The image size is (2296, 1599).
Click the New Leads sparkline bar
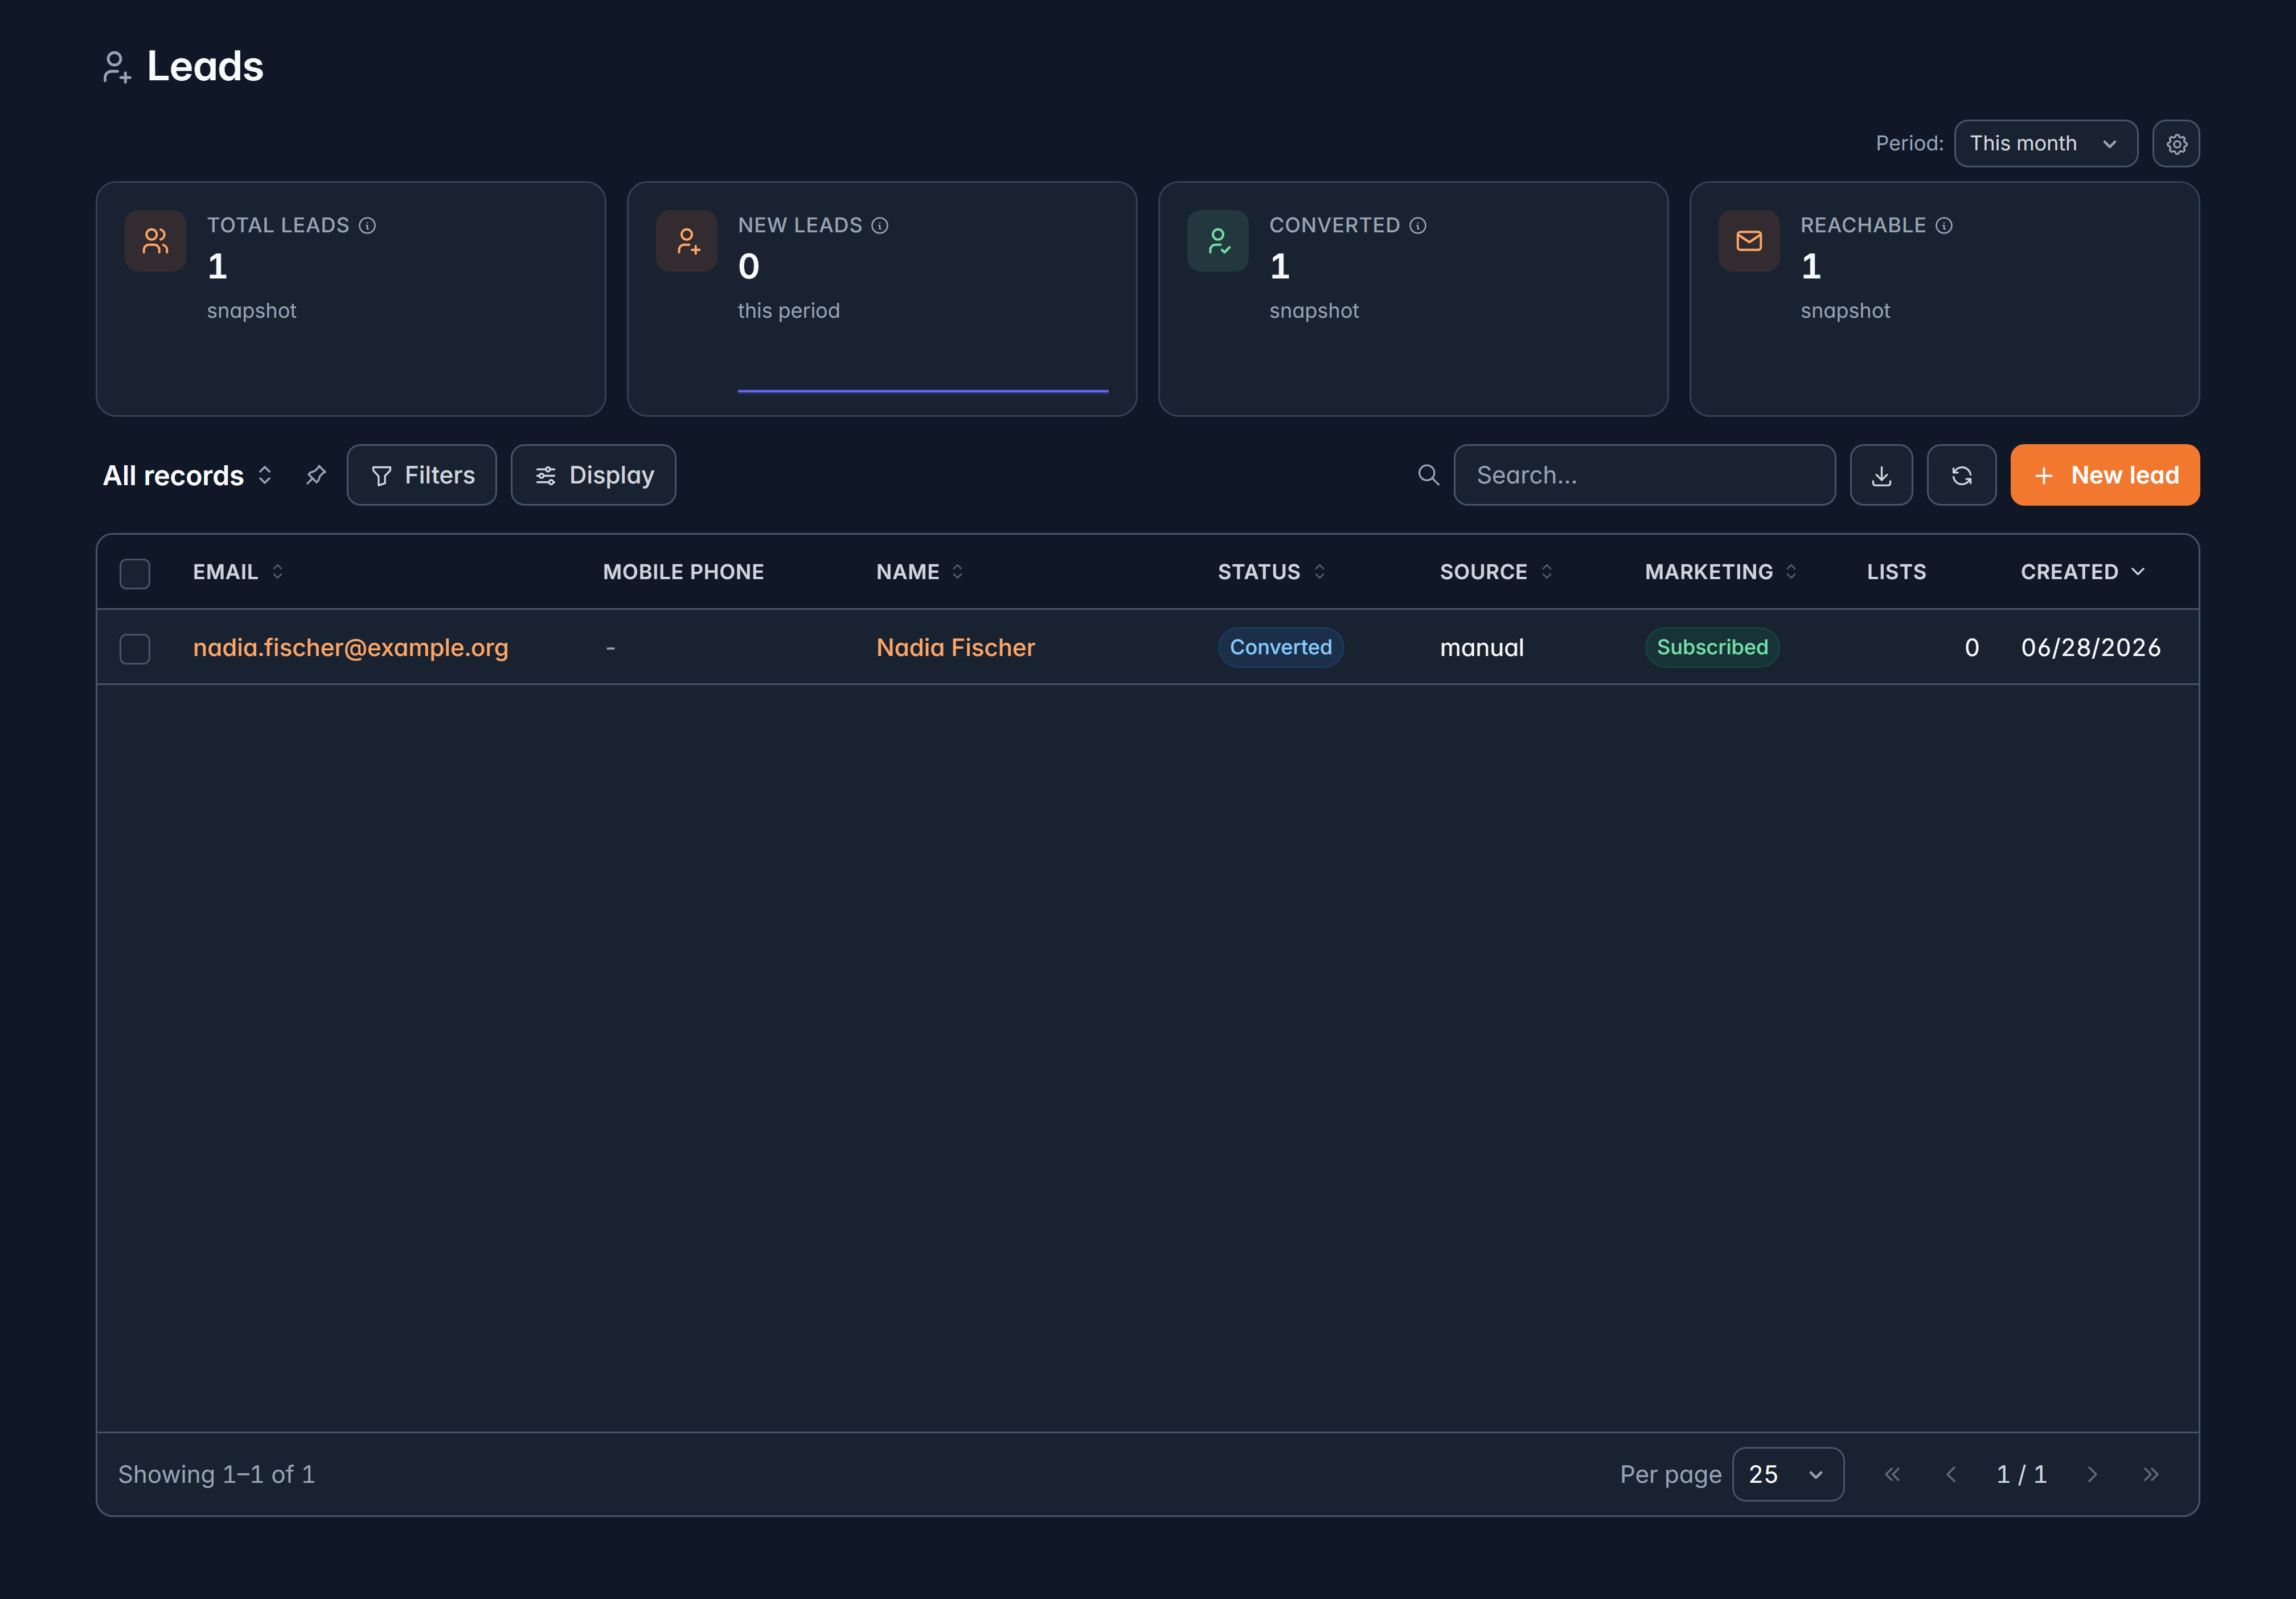(923, 391)
